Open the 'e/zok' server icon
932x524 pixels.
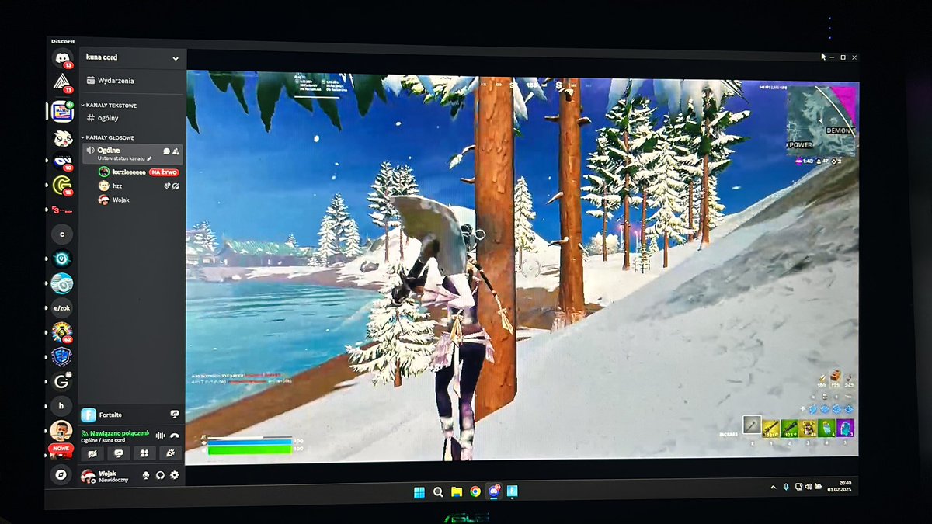tap(62, 308)
